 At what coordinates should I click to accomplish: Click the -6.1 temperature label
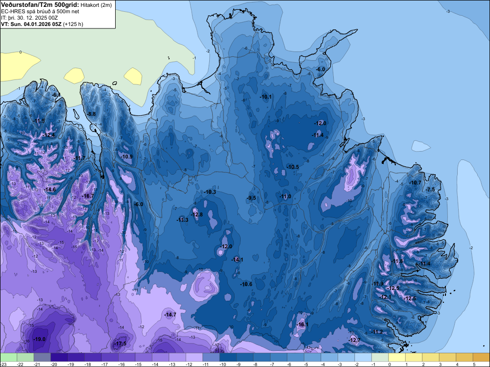(x=56, y=95)
